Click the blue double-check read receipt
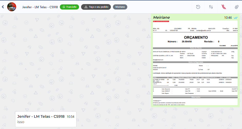This screenshot has height=129, width=242. click(x=236, y=18)
